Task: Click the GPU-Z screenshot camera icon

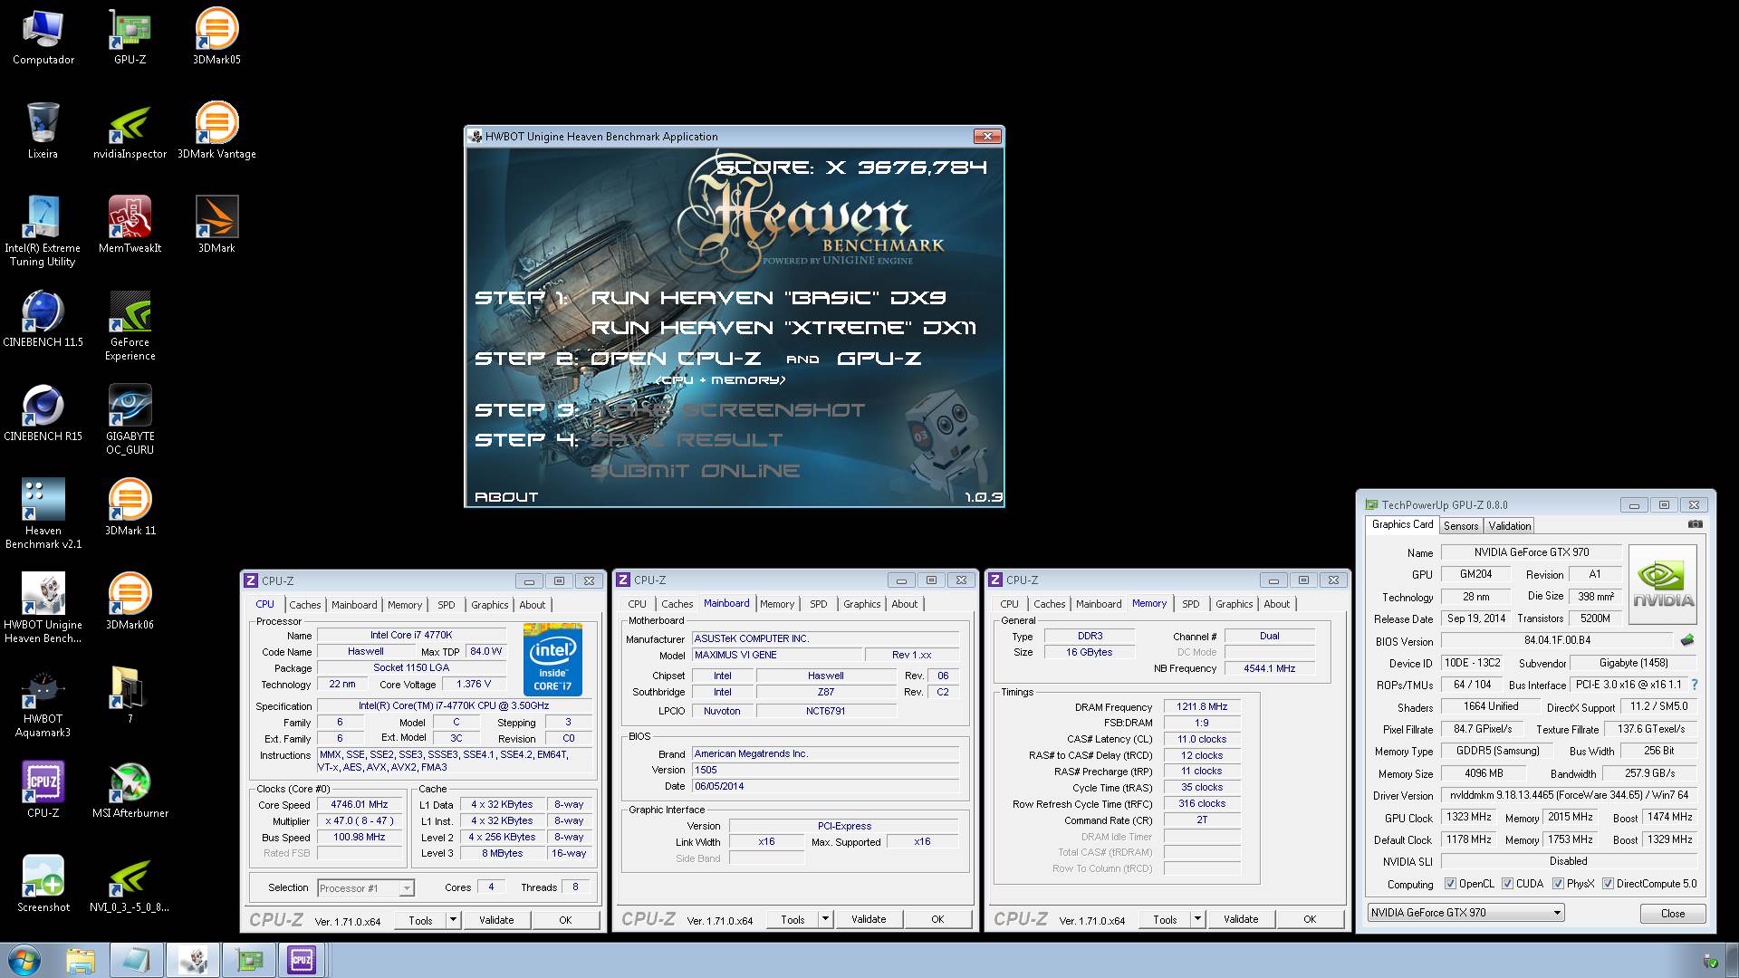Action: (1696, 524)
